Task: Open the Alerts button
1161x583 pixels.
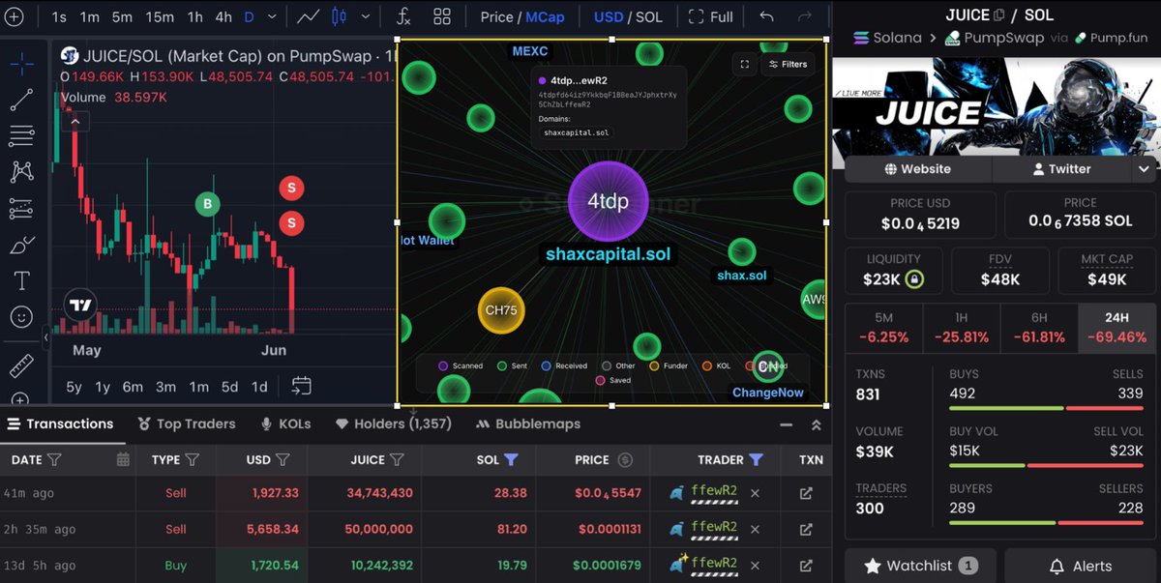Action: [1080, 566]
